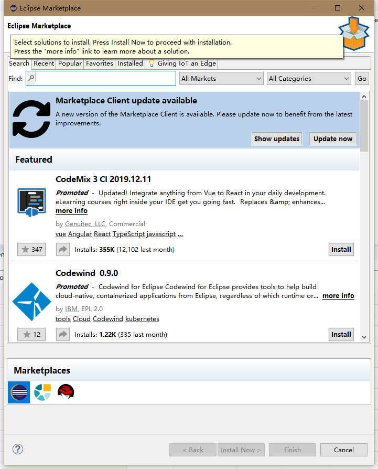Open the All Categories dropdown
This screenshot has width=378, height=469.
[309, 78]
